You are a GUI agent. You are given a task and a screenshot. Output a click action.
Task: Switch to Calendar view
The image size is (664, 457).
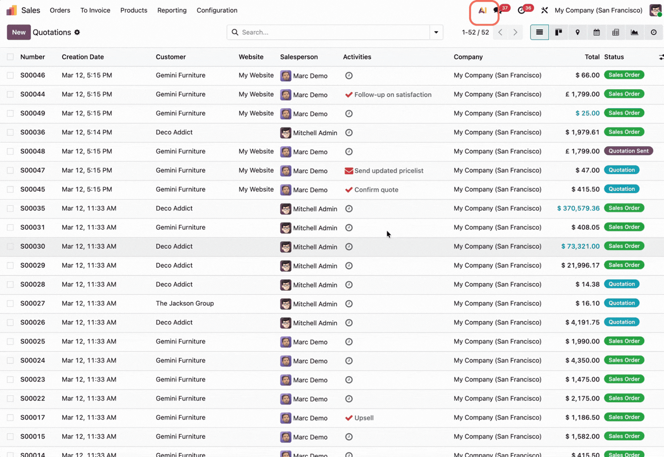coord(596,32)
